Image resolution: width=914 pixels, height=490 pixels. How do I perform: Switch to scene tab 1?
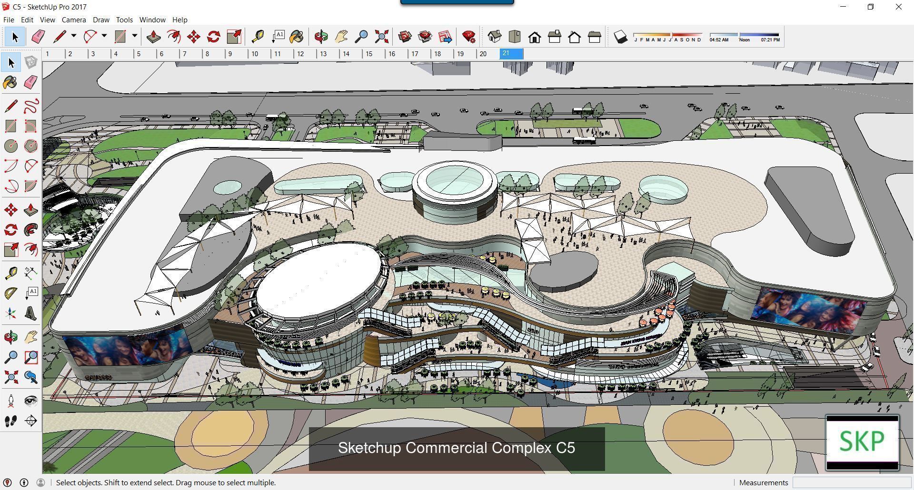[x=54, y=54]
